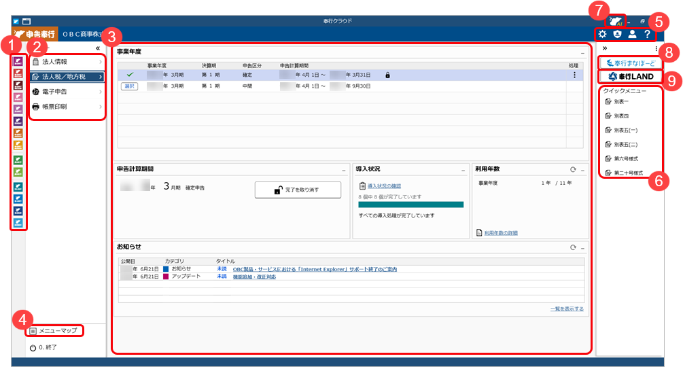Open quick menu 別表一
The height and width of the screenshot is (367, 683).
[617, 101]
